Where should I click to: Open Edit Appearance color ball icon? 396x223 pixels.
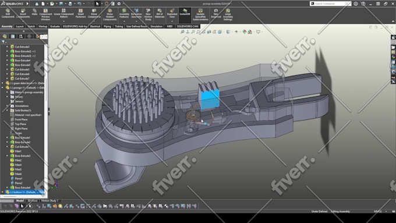[244, 32]
